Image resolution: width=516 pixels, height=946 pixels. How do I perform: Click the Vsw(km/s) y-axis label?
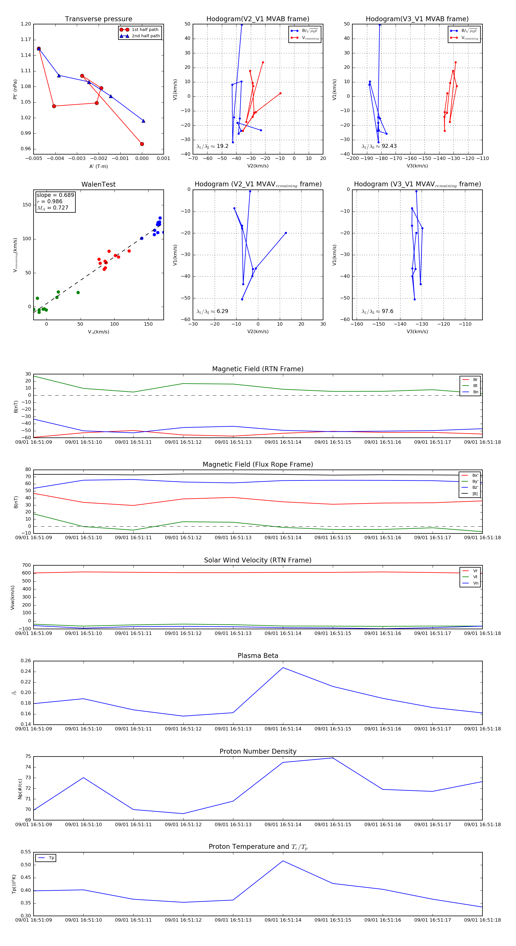[13, 597]
